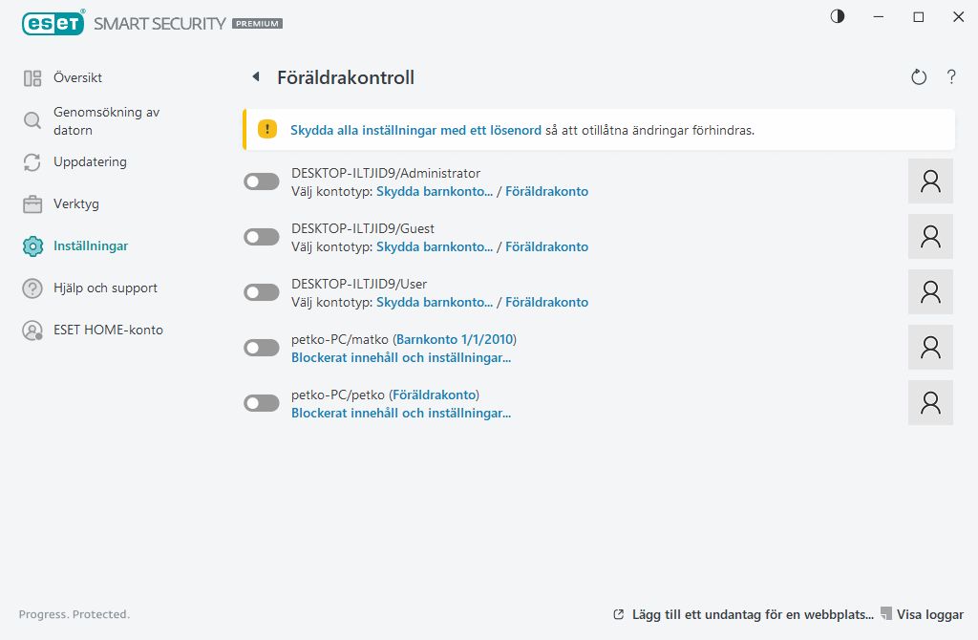978x640 pixels.
Task: Open Visa loggar at the bottom right
Action: coord(929,614)
